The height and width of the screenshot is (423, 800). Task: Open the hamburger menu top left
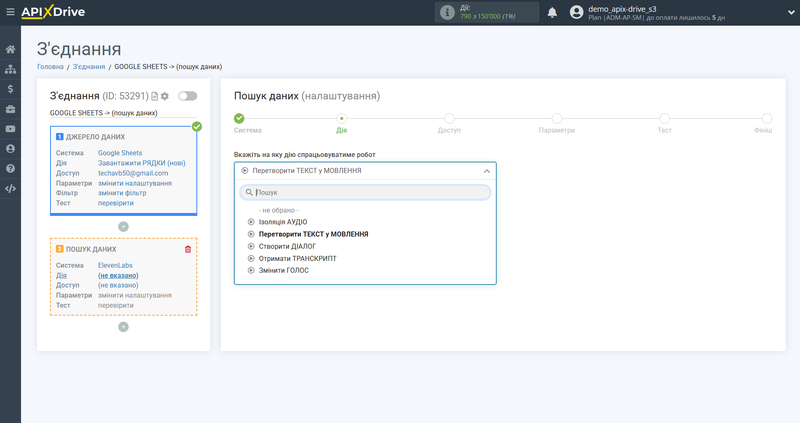[x=11, y=13]
